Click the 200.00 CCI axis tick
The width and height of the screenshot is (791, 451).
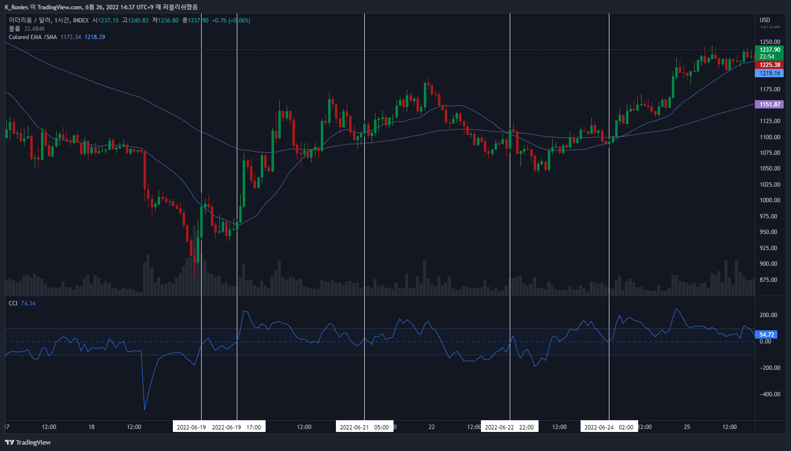click(x=768, y=315)
